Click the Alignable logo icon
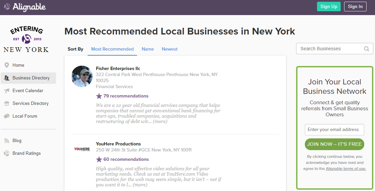Viewport: 375px width, 191px height. pyautogui.click(x=7, y=7)
